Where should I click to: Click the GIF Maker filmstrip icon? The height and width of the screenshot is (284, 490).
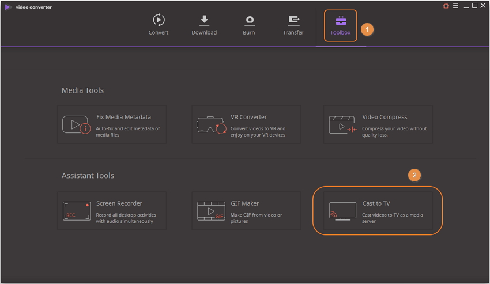[x=211, y=211]
